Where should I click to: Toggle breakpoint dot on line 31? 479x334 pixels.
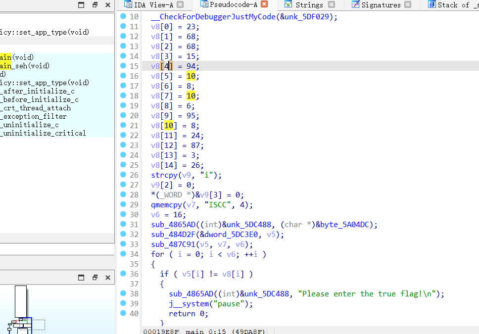tap(123, 224)
